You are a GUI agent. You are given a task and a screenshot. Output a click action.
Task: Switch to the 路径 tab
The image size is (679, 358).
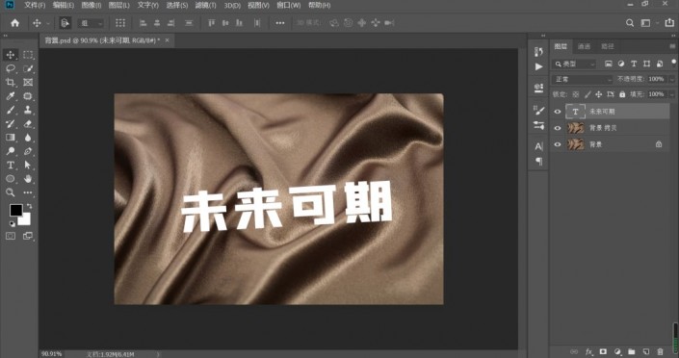coord(608,46)
